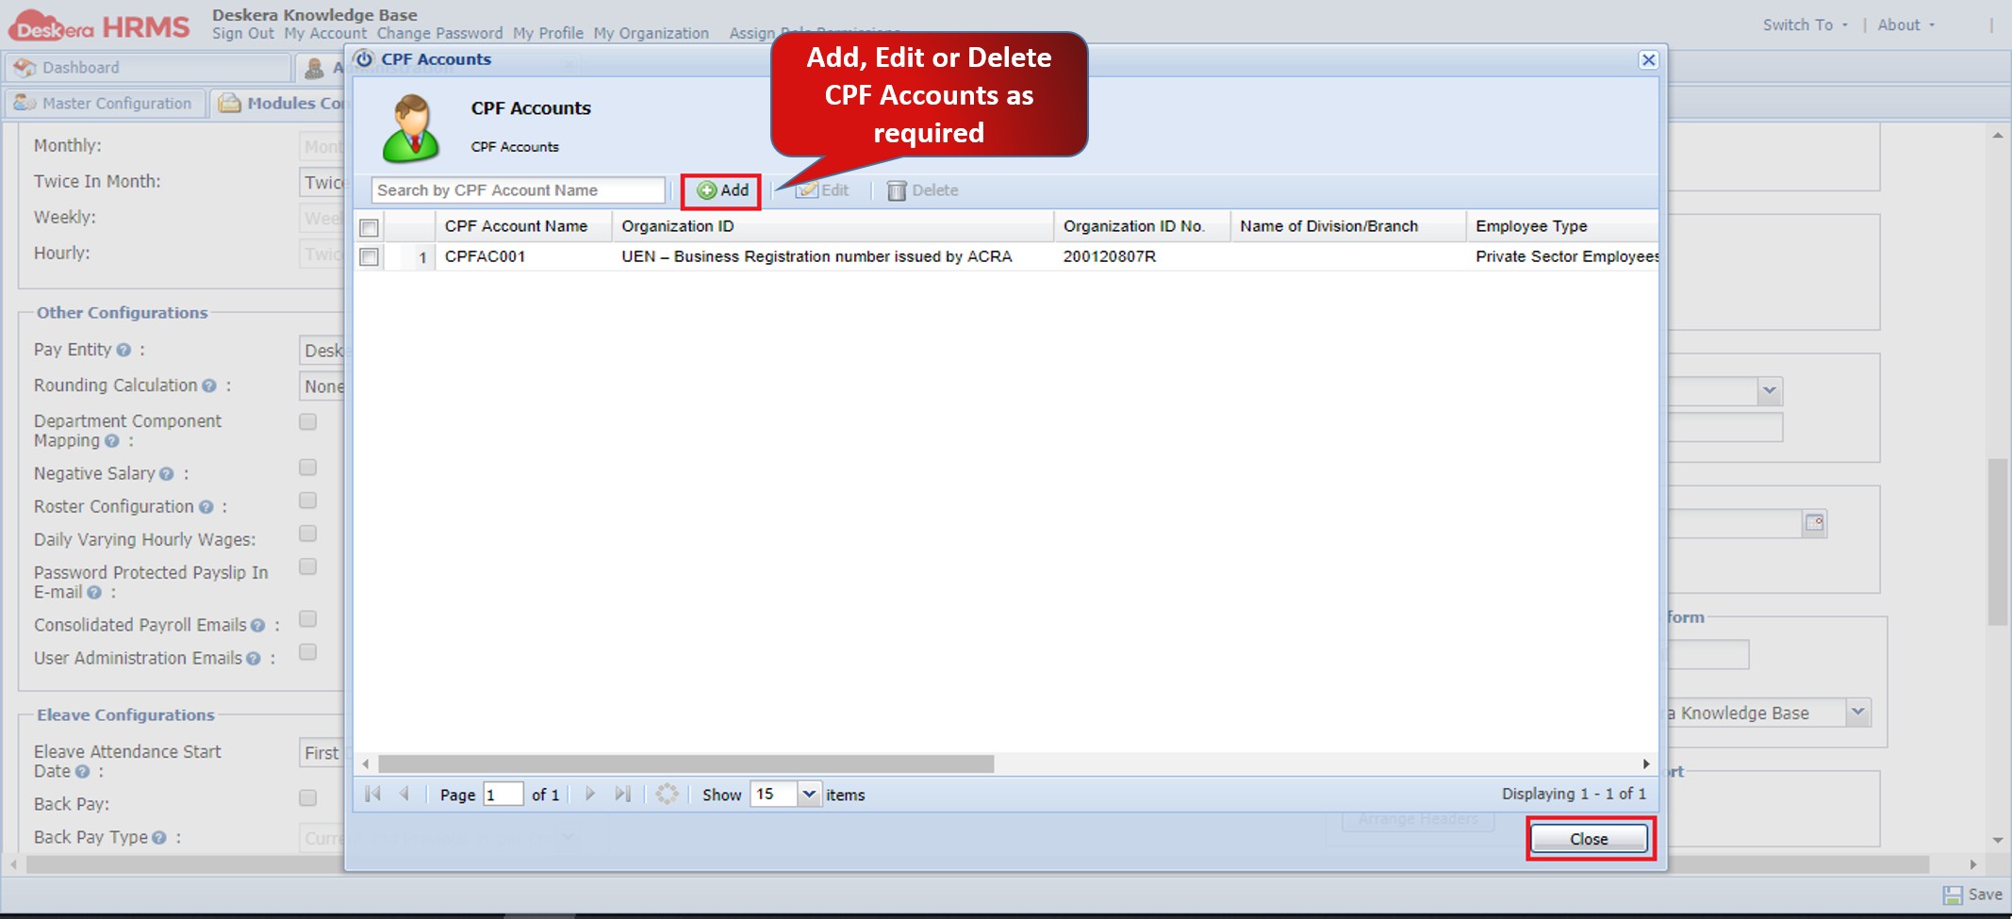This screenshot has width=2012, height=919.
Task: Enable the Negative Salary checkbox
Action: click(307, 467)
